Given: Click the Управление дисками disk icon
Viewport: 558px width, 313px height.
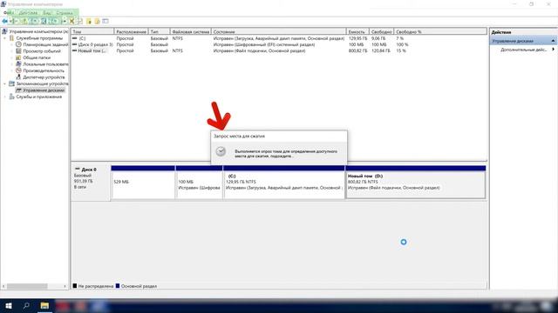Looking at the screenshot, I should tap(18, 90).
